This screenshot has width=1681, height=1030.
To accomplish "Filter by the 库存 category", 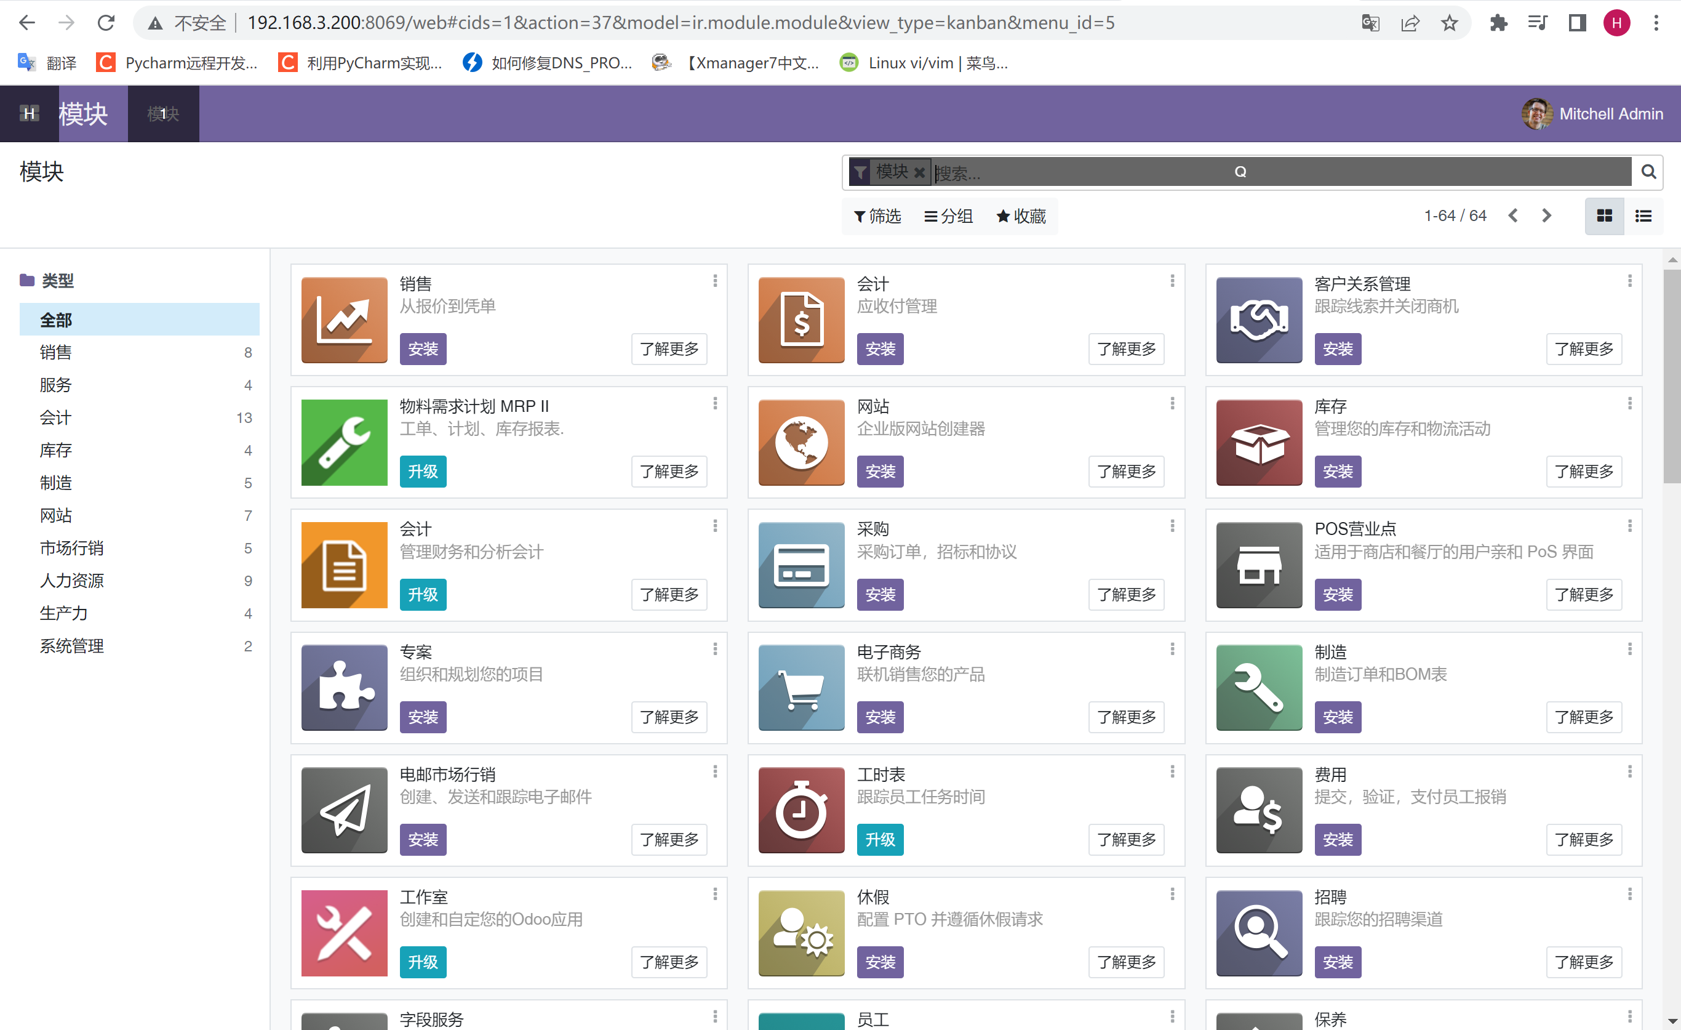I will pyautogui.click(x=139, y=451).
